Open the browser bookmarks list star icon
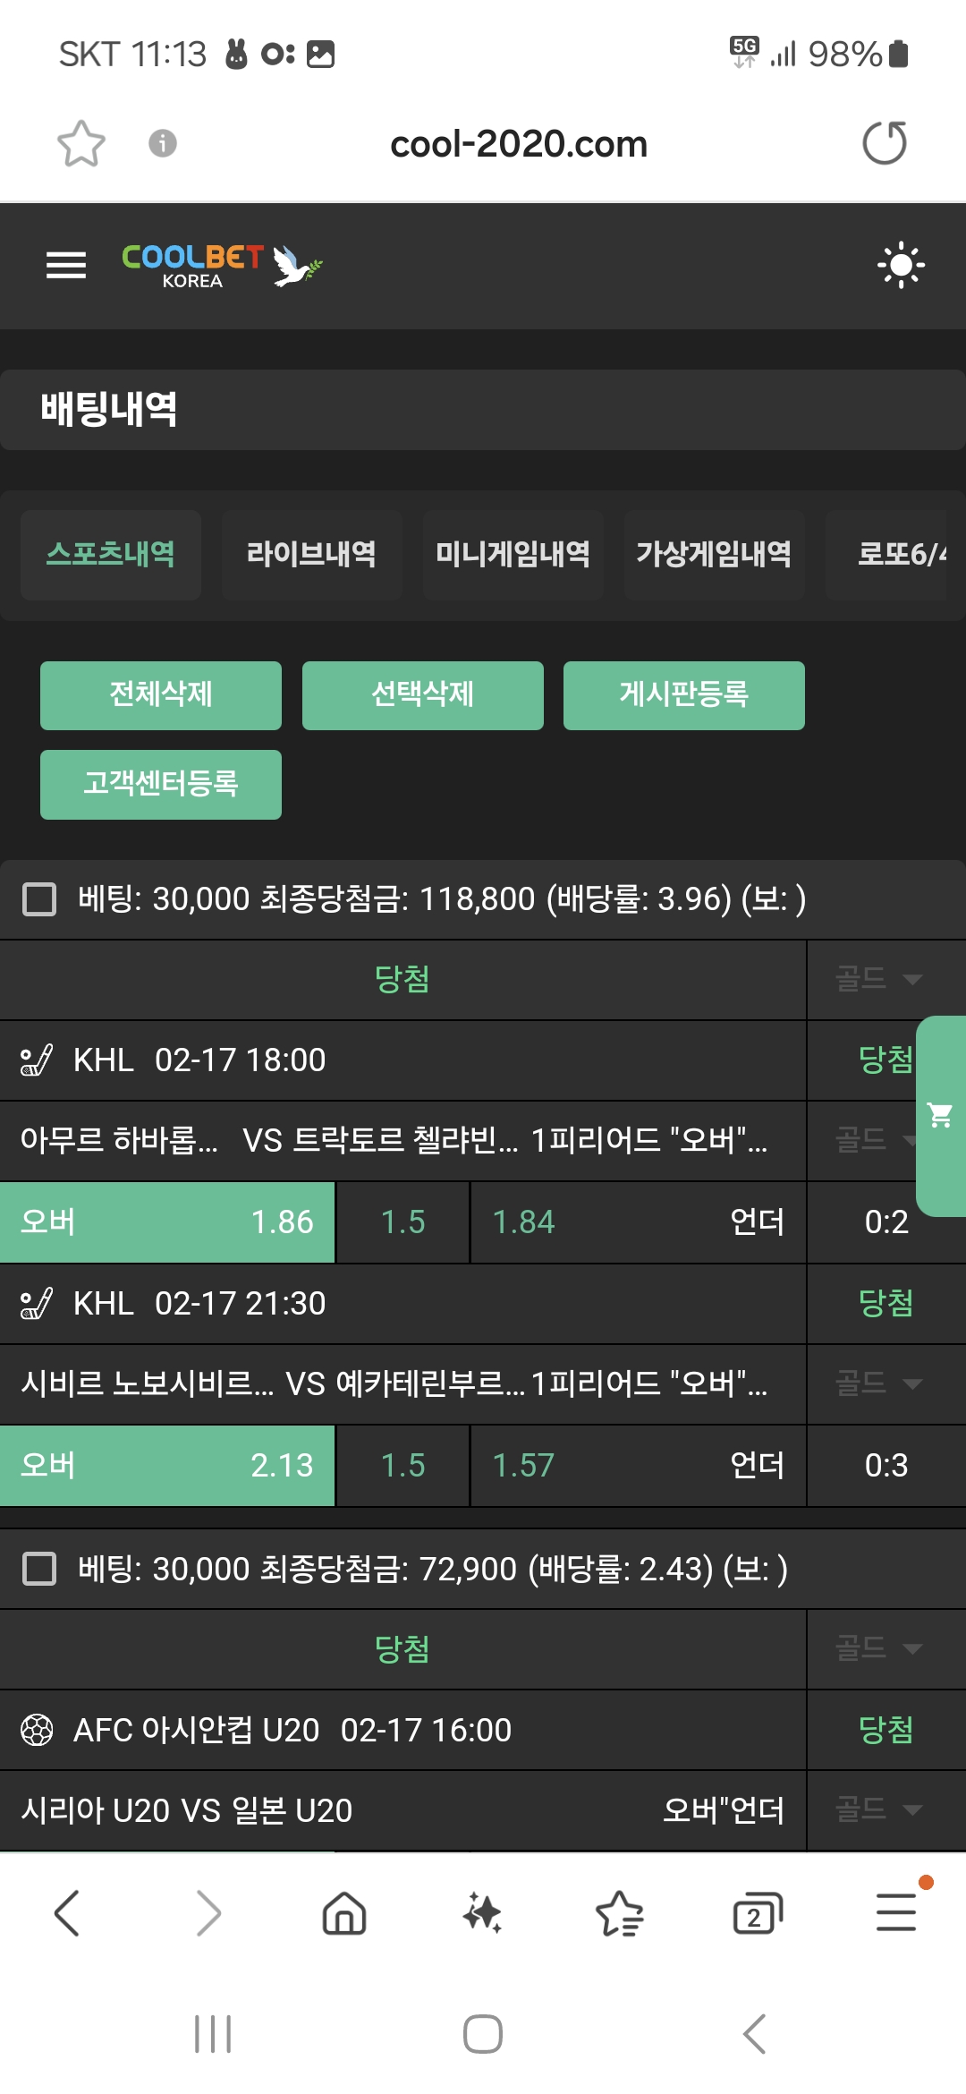966x2094 pixels. pos(619,1913)
